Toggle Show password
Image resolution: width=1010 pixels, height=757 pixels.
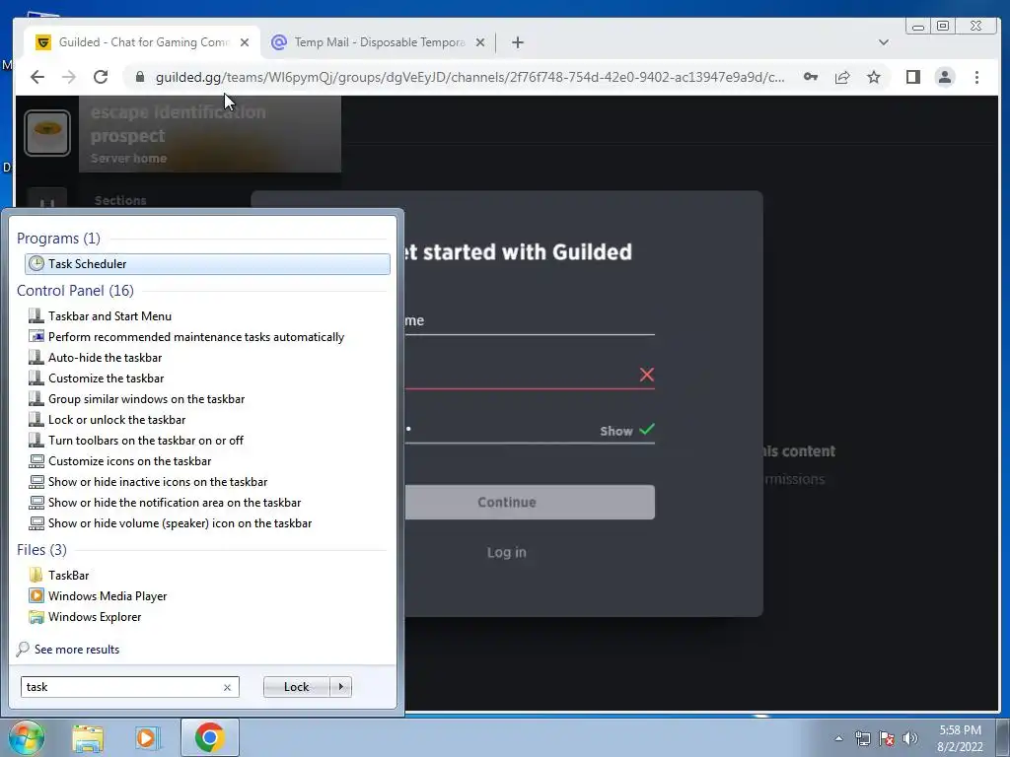click(615, 432)
